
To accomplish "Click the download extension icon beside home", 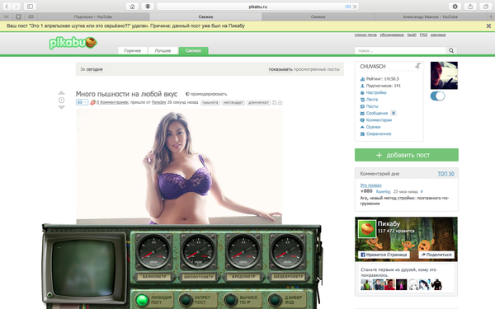I will click(148, 7).
